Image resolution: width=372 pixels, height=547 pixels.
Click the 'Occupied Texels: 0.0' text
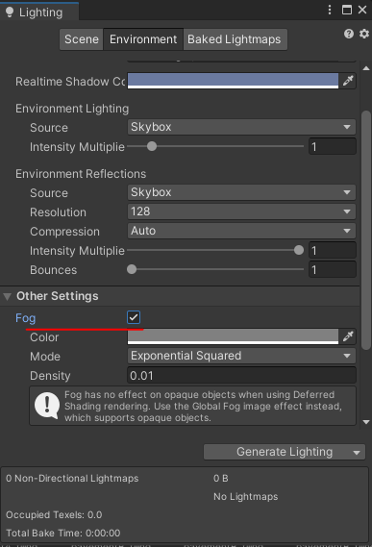coord(54,515)
